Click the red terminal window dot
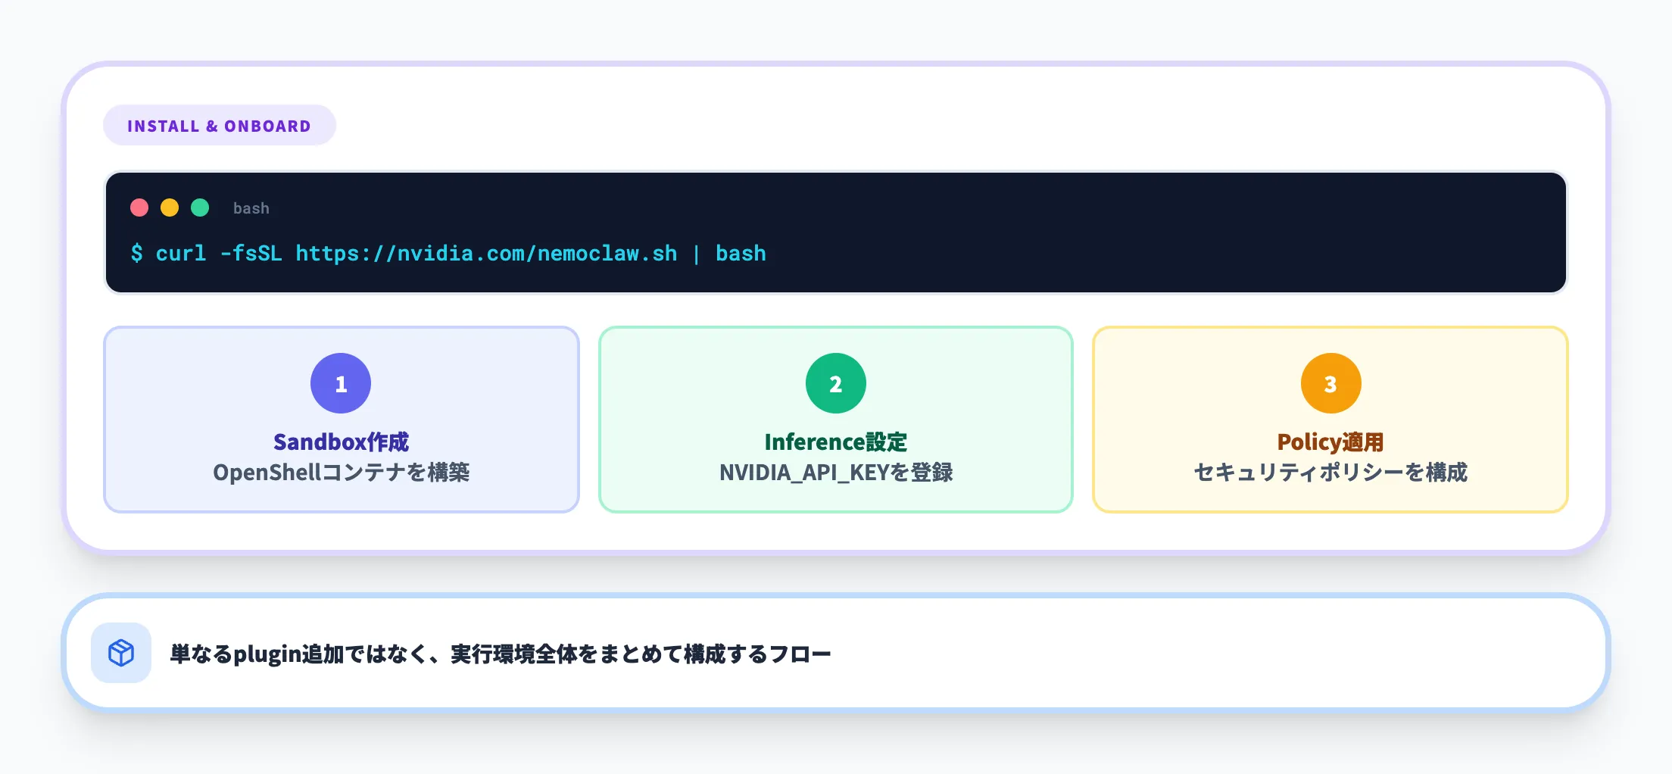 139,208
